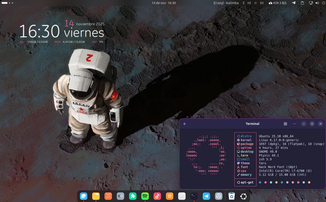Select the Ubuntu 25.10 x86_64 text

pyautogui.click(x=276, y=136)
